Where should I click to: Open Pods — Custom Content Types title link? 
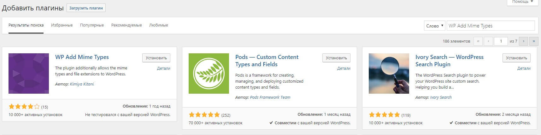tap(267, 61)
